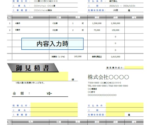Click the empty yellow 工事概要 input field
The height and width of the screenshot is (125, 151).
[54, 114]
